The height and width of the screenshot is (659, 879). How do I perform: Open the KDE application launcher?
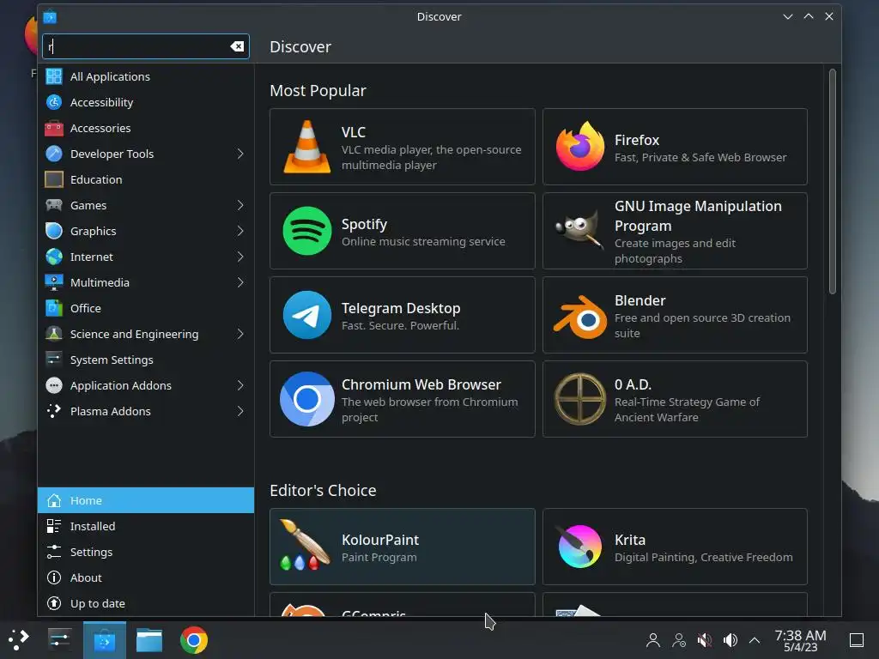19,640
